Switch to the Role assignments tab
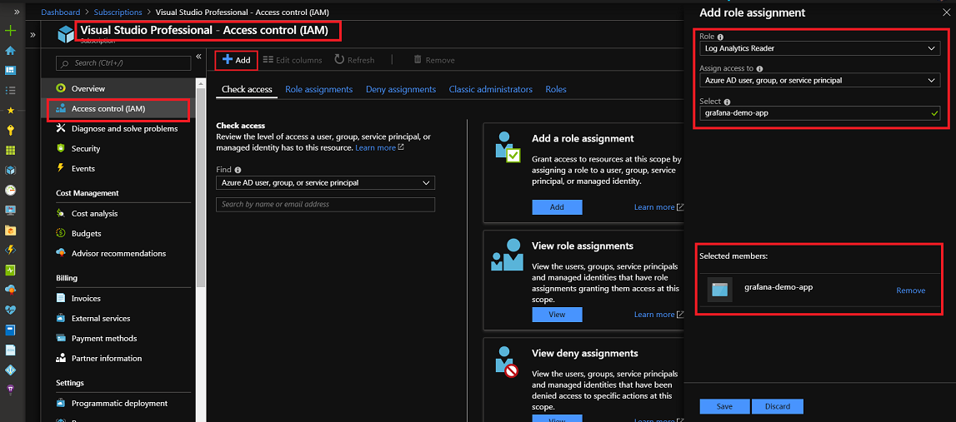This screenshot has width=956, height=422. click(x=319, y=90)
